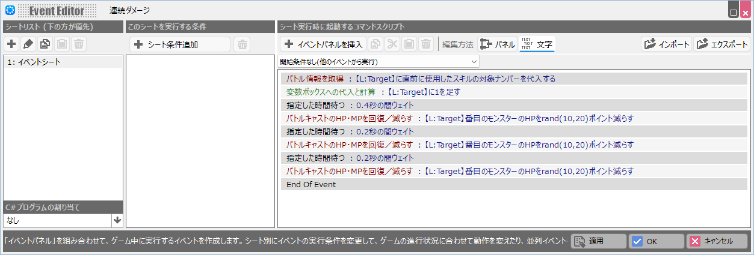Click イベントパネルを挿入 button
Screen dimensions: 754x255
coord(324,44)
